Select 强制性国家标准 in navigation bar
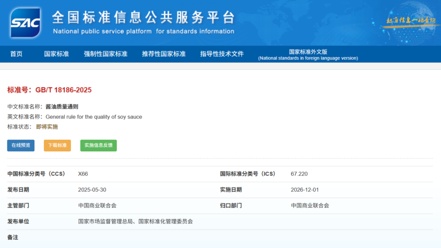The height and width of the screenshot is (248, 441). click(x=105, y=54)
